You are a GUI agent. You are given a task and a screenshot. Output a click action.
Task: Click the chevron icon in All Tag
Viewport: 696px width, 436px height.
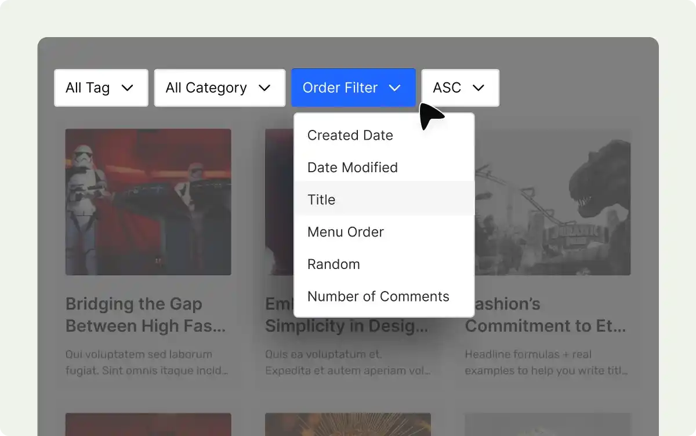pyautogui.click(x=128, y=88)
